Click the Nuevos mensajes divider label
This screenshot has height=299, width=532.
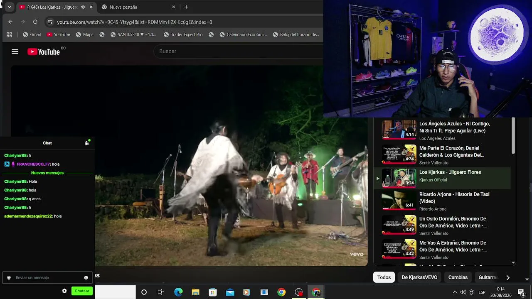coord(47,173)
